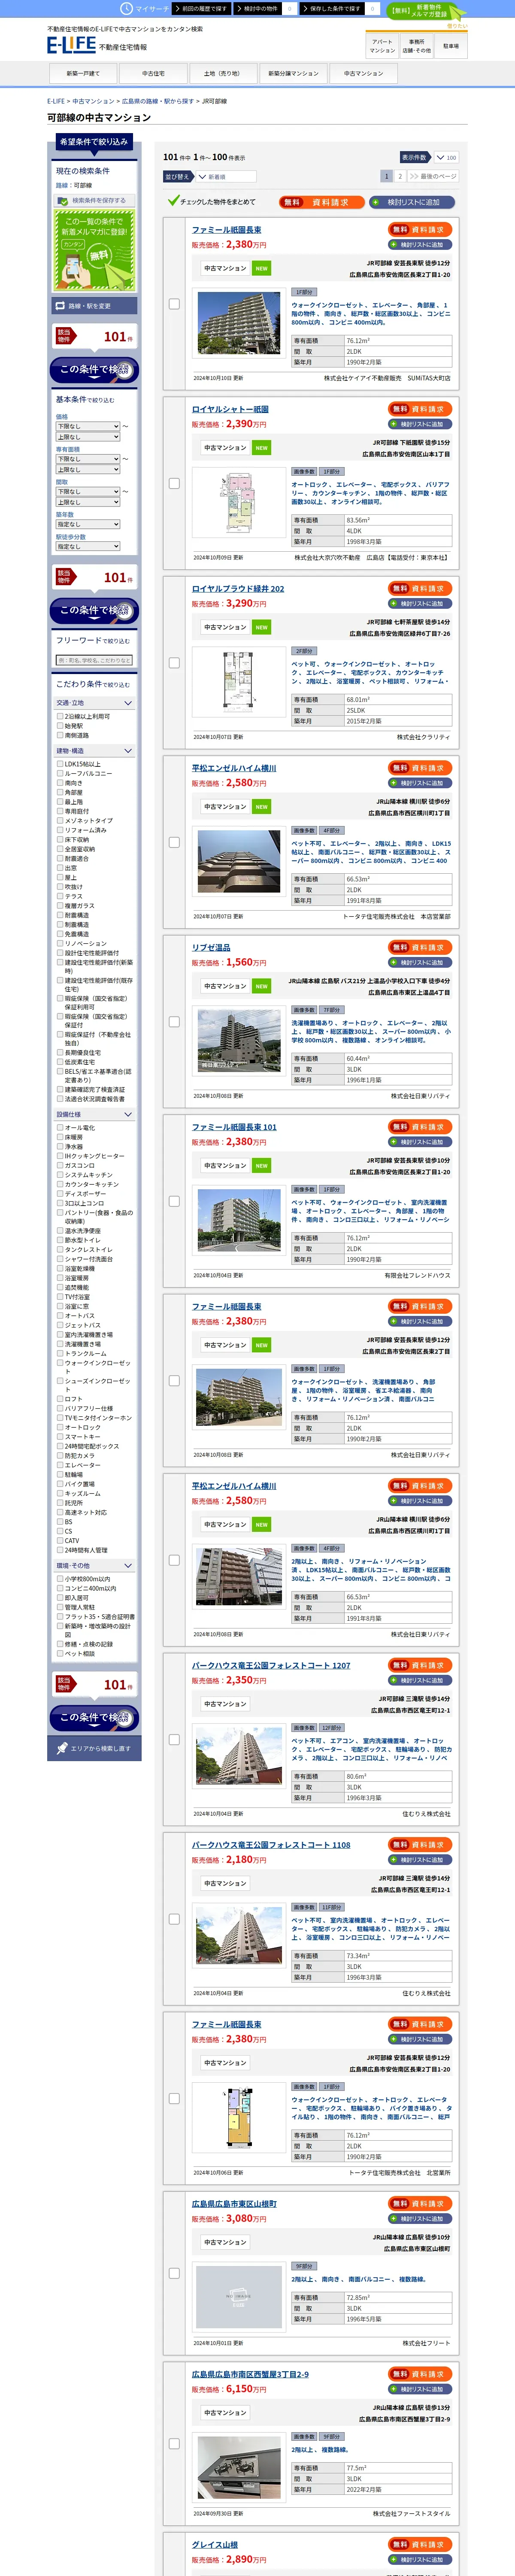Focus the フリーワード search field
Image resolution: width=515 pixels, height=2576 pixels.
(94, 660)
